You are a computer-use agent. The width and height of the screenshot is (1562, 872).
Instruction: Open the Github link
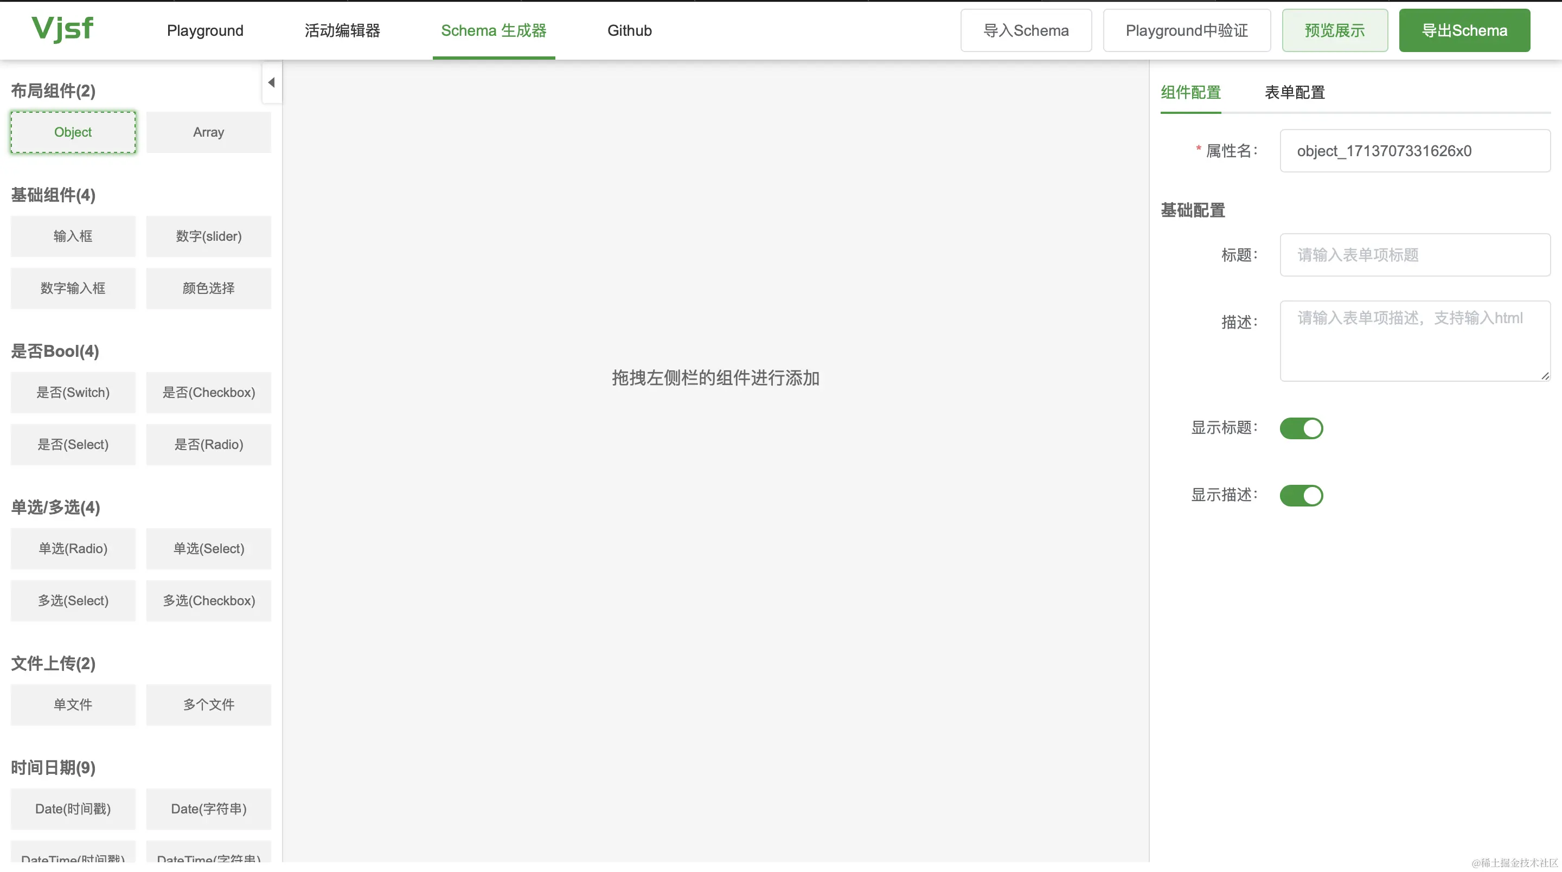tap(629, 30)
